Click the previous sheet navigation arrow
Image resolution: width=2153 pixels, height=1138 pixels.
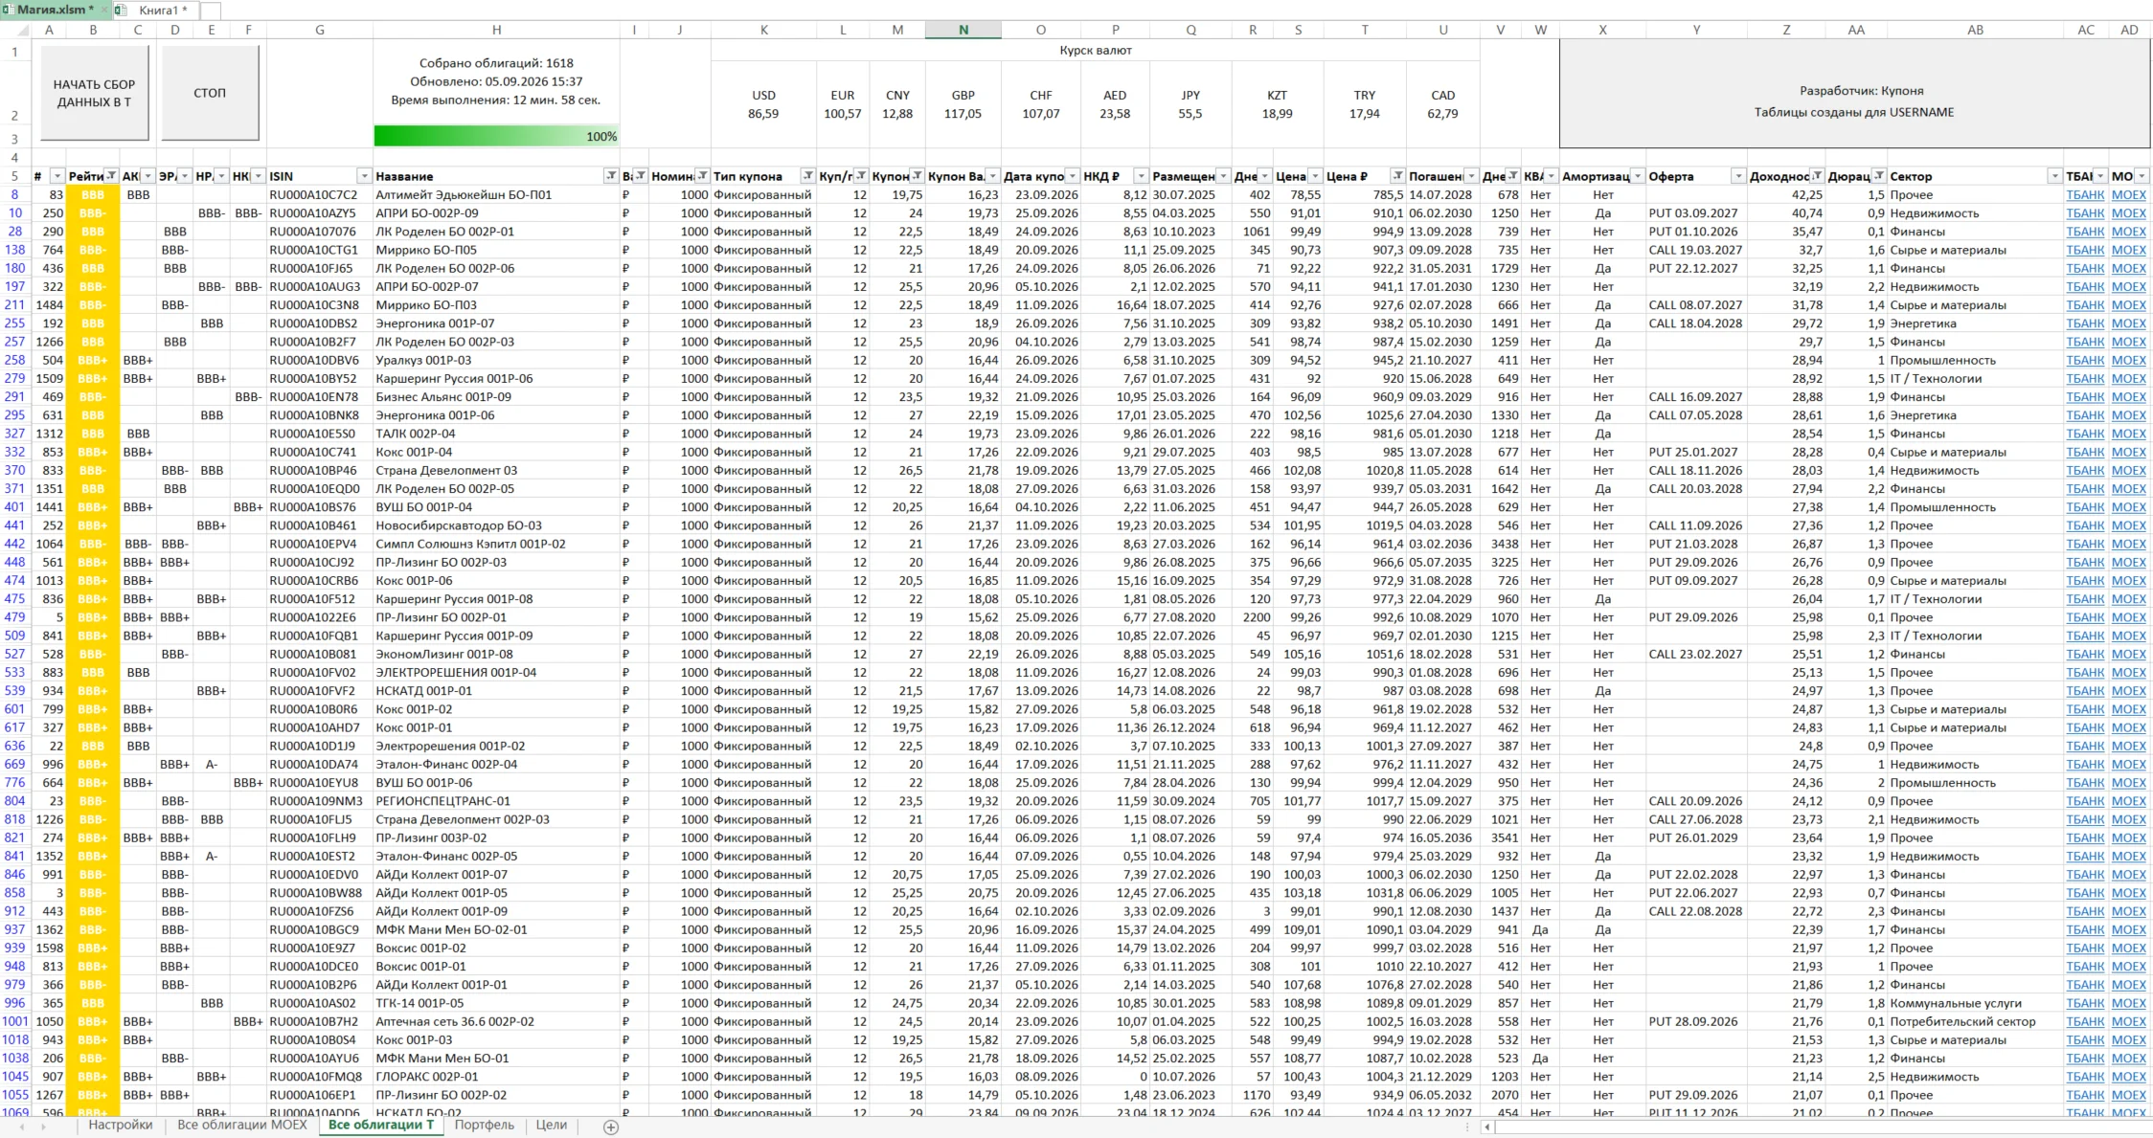click(22, 1127)
